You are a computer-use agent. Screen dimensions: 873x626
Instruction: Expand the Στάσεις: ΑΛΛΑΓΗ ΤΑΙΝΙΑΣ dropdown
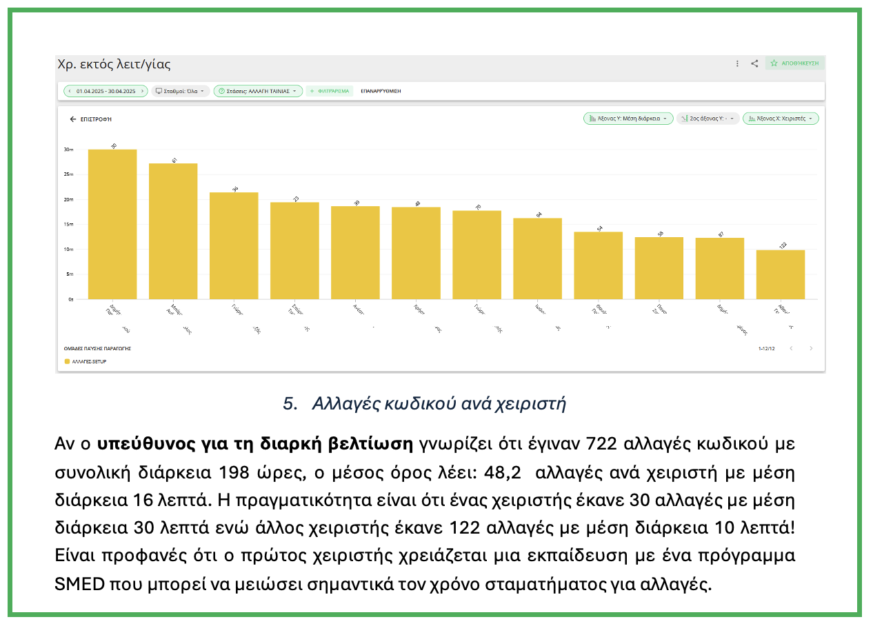[258, 91]
